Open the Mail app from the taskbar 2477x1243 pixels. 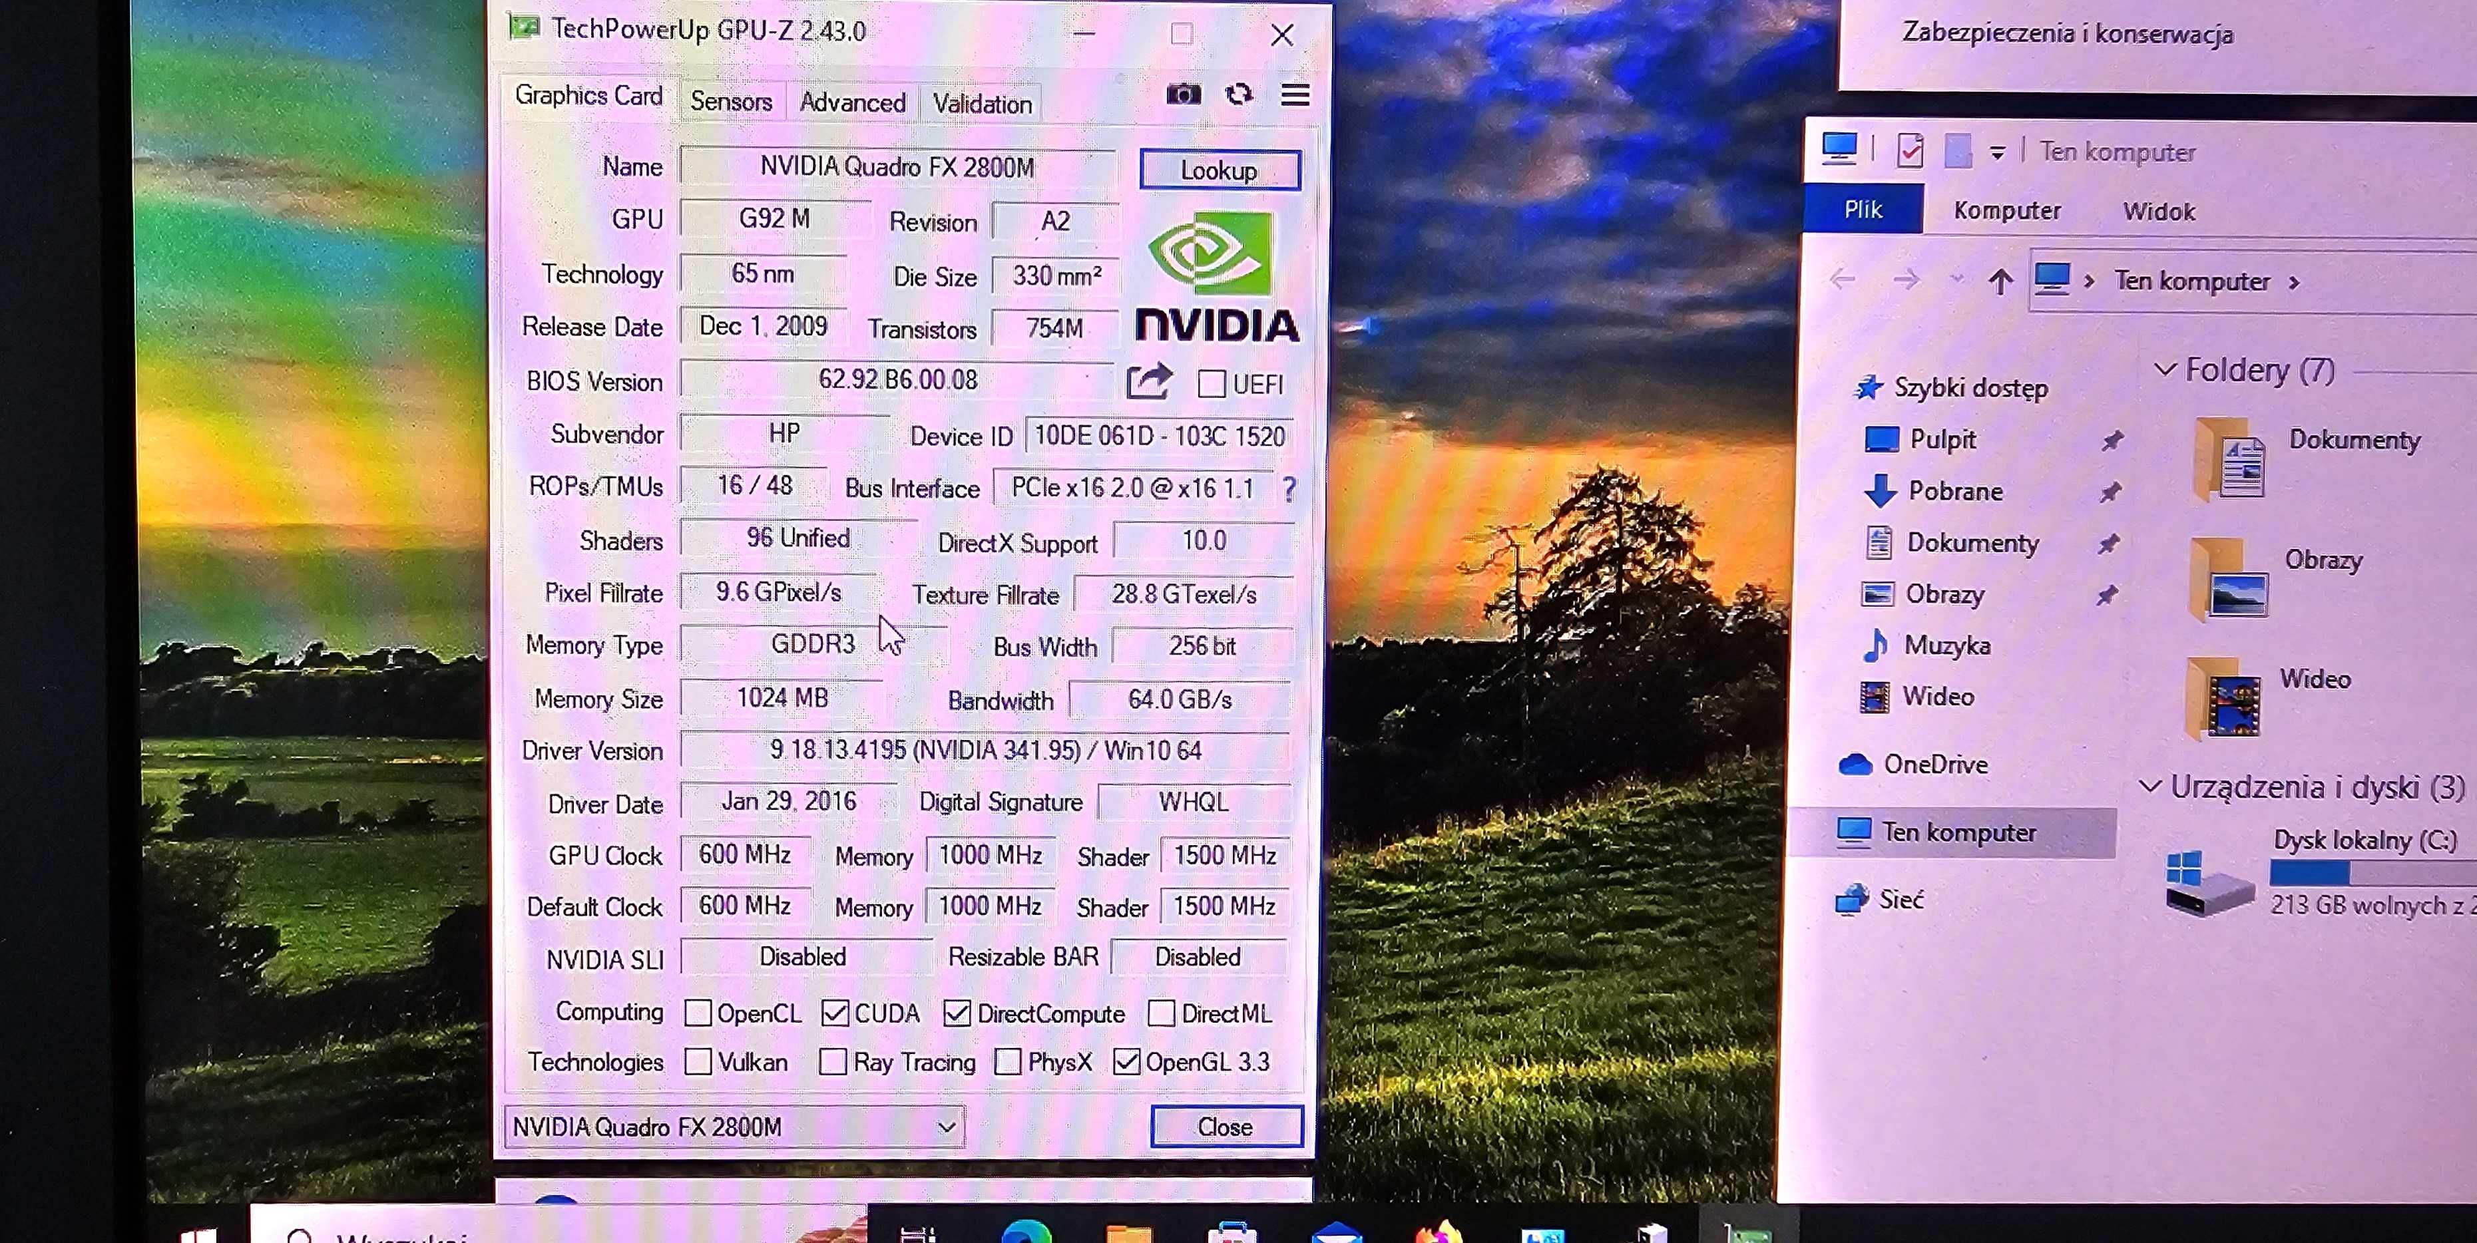coord(1337,1232)
